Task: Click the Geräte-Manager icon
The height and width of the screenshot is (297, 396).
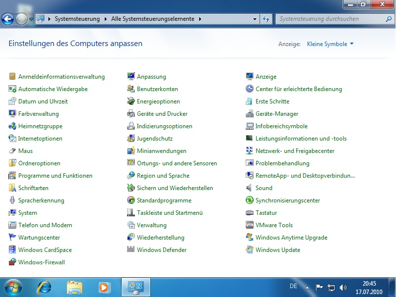Action: (250, 114)
